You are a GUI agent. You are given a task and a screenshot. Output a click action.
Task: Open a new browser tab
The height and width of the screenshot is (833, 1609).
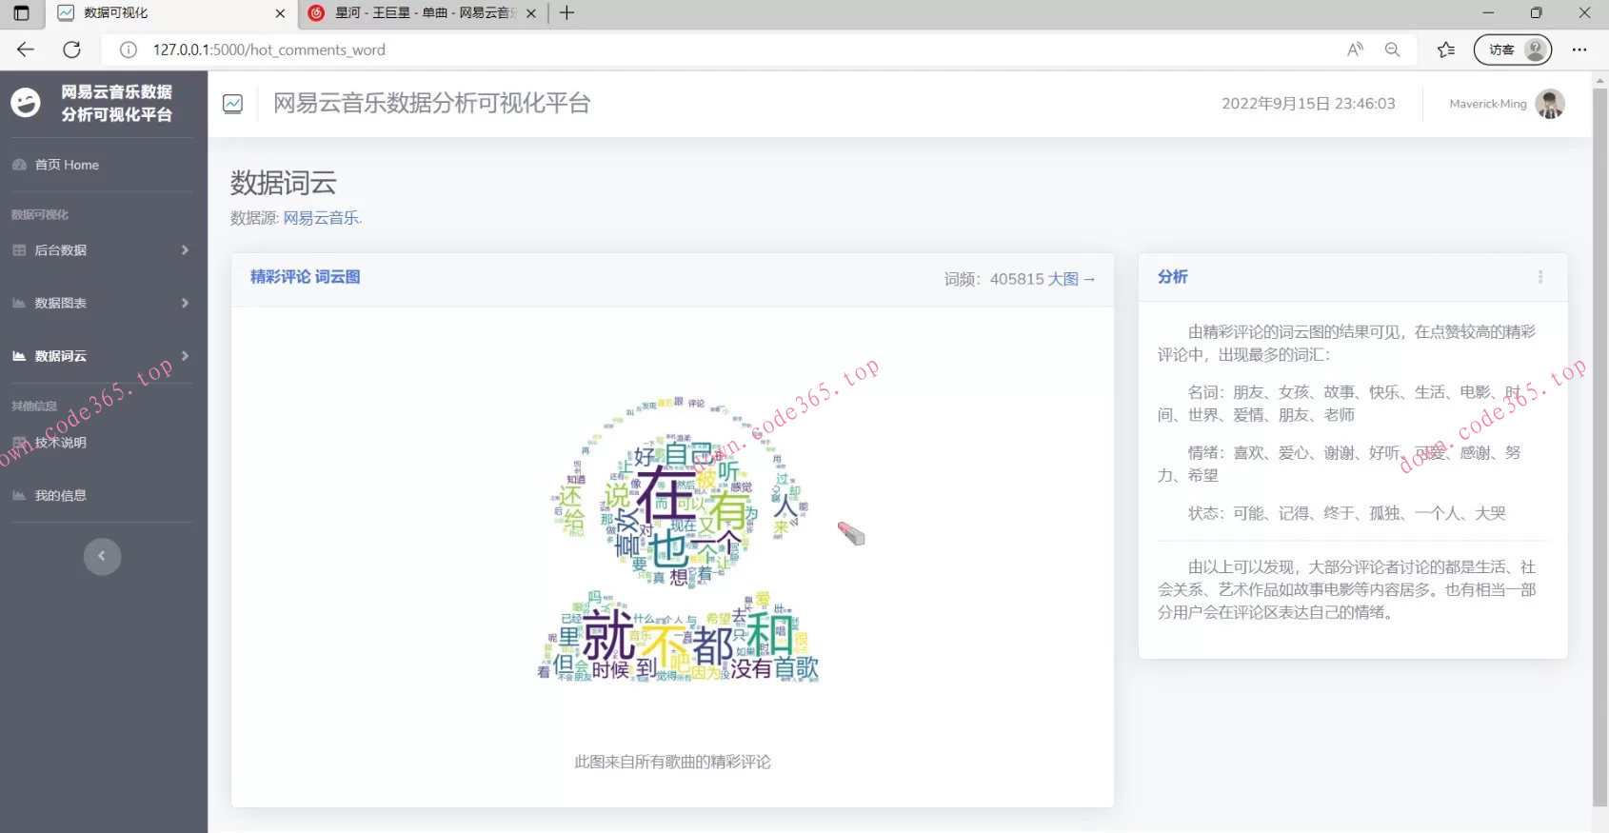click(x=566, y=13)
